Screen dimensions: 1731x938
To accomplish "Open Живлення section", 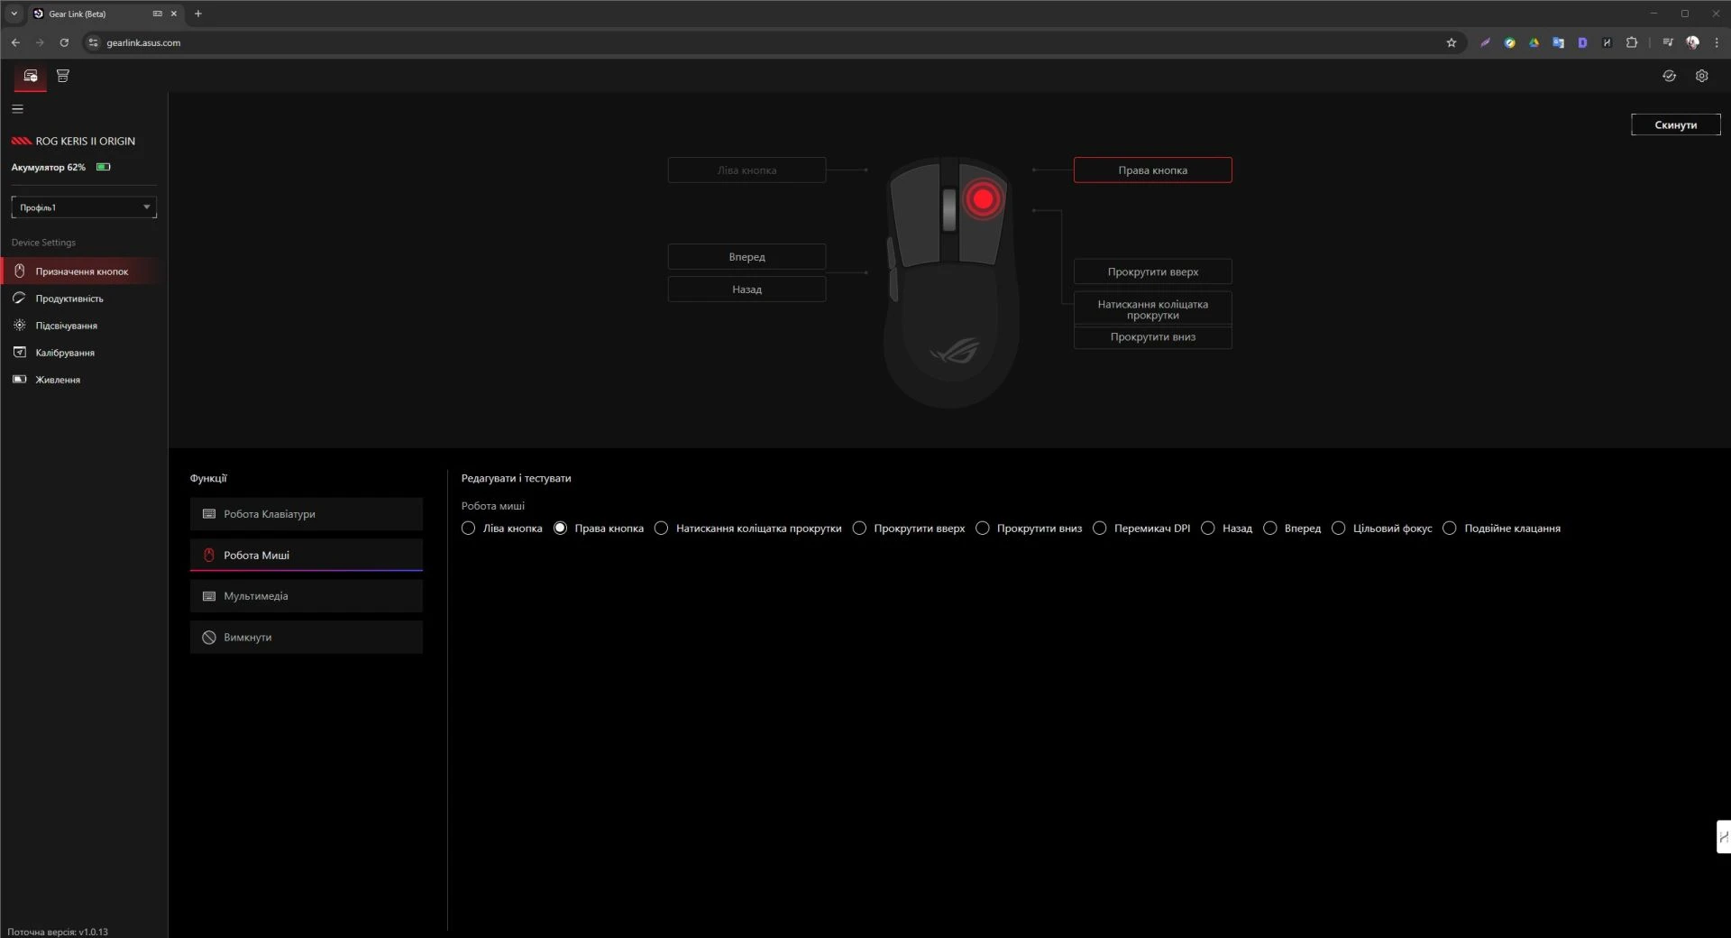I will pyautogui.click(x=83, y=380).
